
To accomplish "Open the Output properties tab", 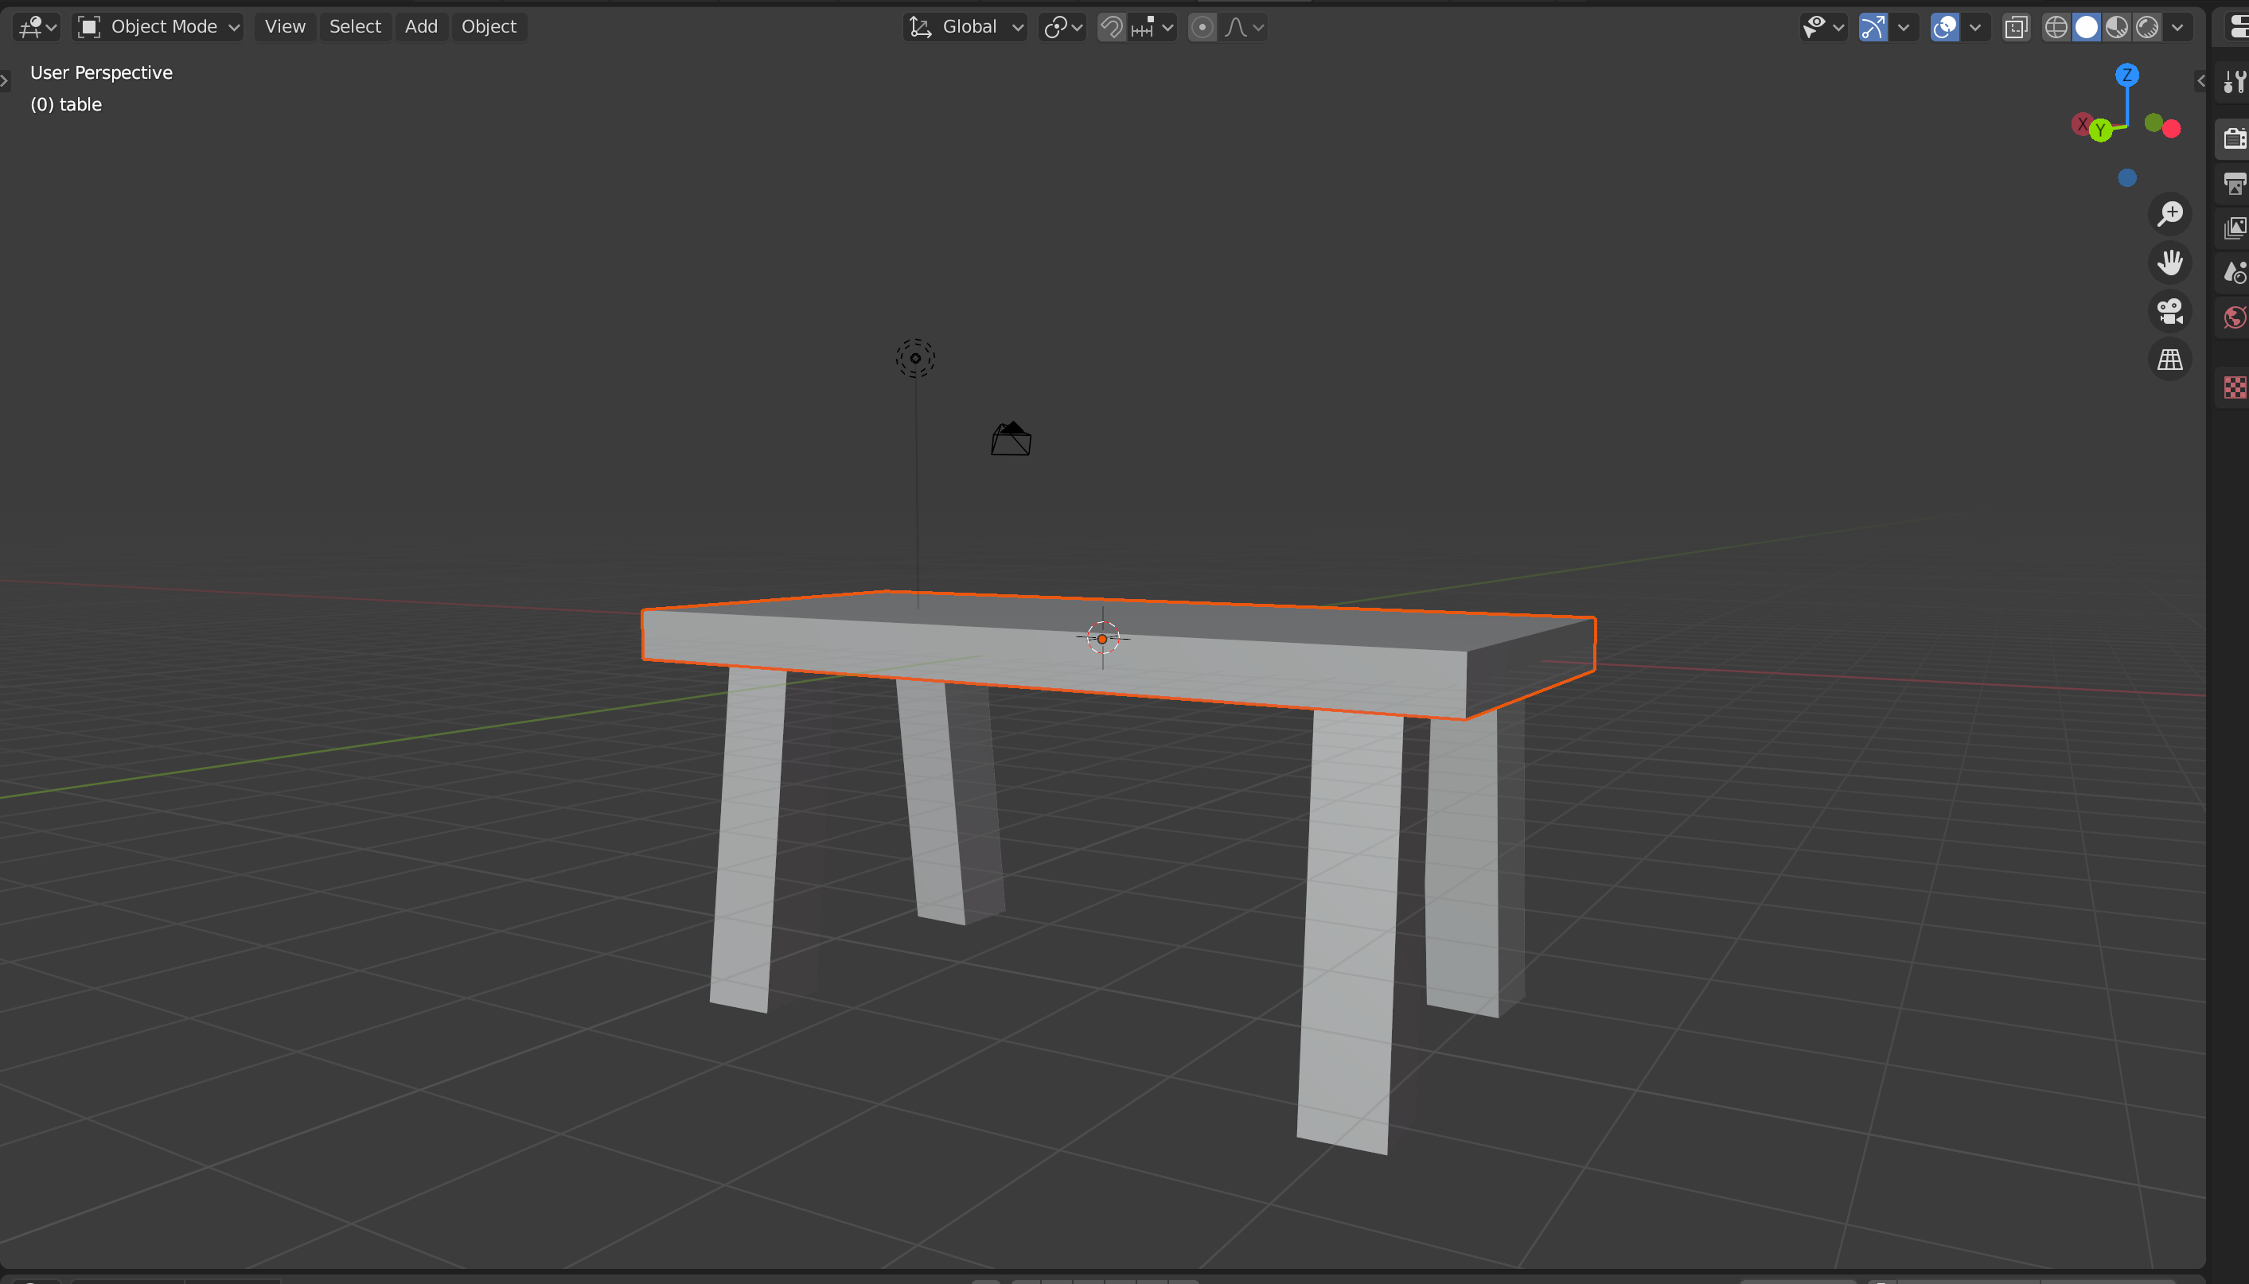I will [x=2234, y=184].
